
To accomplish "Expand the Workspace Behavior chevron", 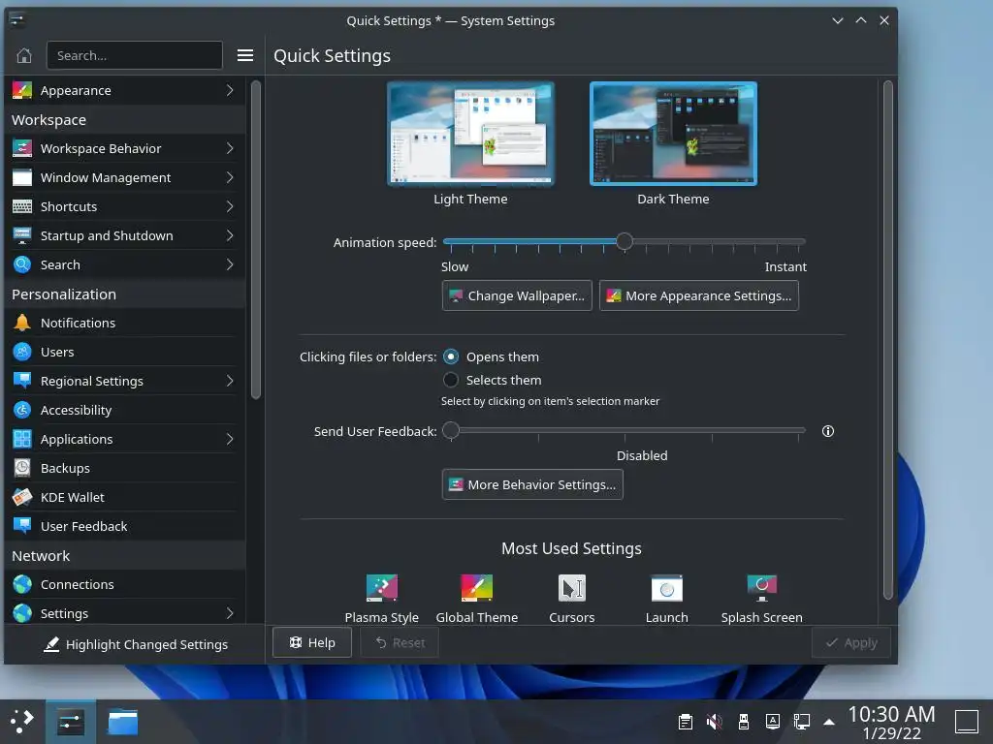I will coord(230,148).
